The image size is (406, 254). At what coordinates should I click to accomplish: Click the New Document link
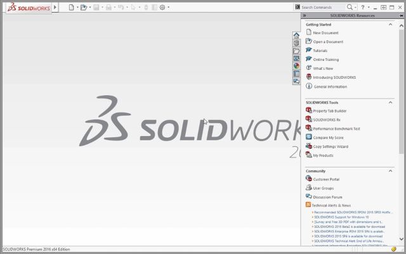pos(325,33)
